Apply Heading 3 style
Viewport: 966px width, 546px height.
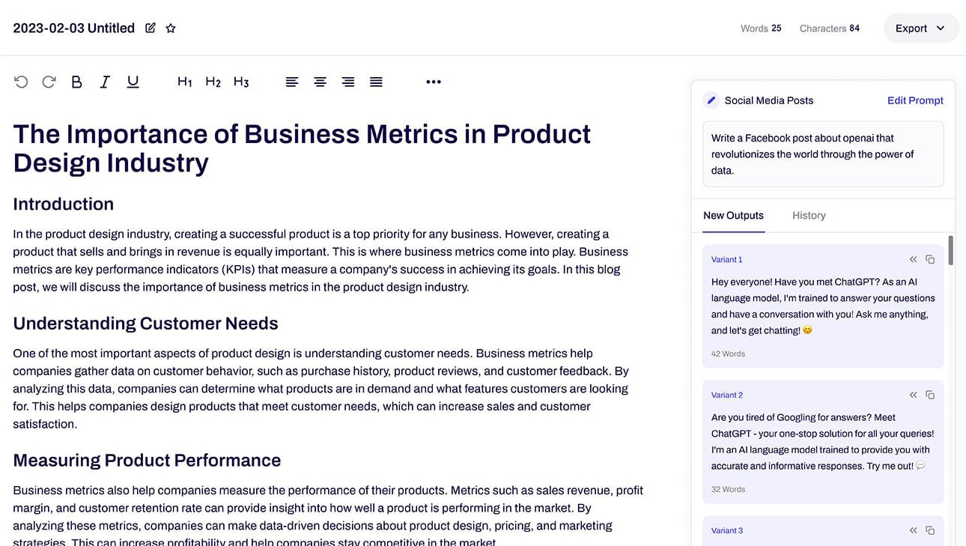(x=241, y=82)
